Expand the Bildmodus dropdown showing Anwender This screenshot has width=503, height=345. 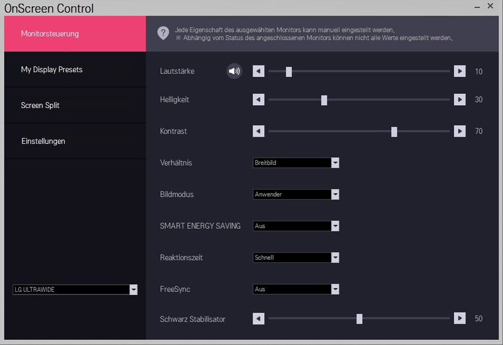tap(296, 194)
